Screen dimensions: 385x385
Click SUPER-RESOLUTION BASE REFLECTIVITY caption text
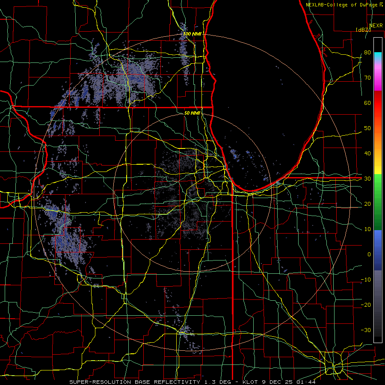click(135, 382)
